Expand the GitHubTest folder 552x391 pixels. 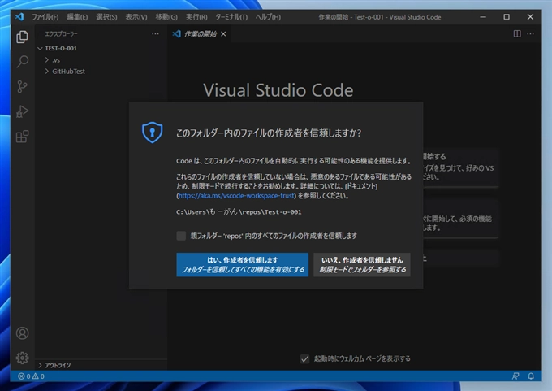(x=47, y=72)
